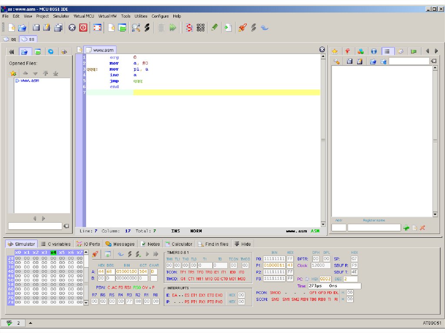The width and height of the screenshot is (445, 333).
Task: Click the green plus icon beside Register name
Action: [x=406, y=227]
